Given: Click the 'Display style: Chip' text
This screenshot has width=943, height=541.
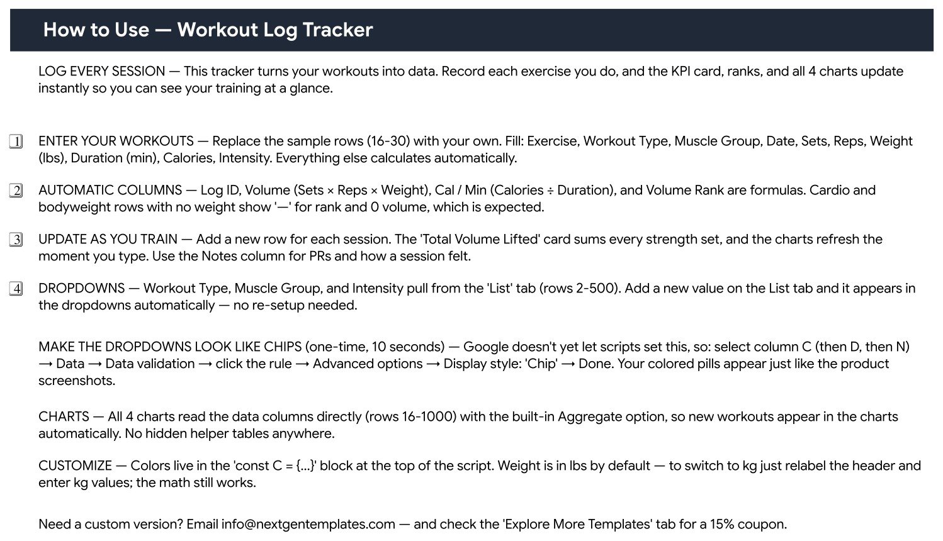Looking at the screenshot, I should 500,364.
